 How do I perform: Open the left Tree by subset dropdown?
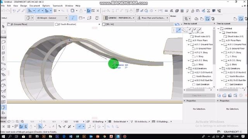coord(199,24)
